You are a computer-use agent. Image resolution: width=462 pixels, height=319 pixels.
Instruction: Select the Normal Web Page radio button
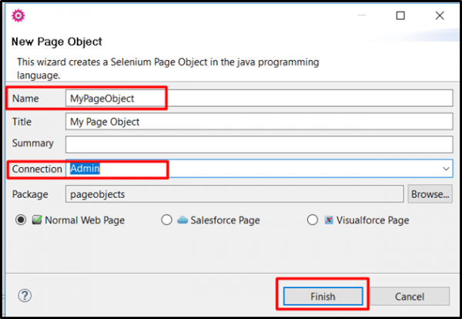(x=21, y=220)
